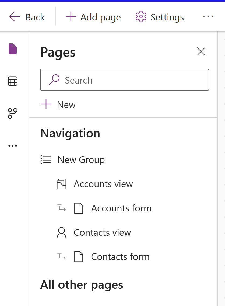The width and height of the screenshot is (225, 306).
Task: Click the Accounts form page icon
Action: pyautogui.click(x=79, y=208)
